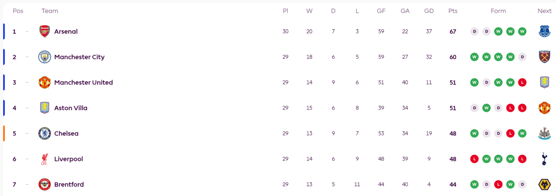
Task: Open Chelsea's next opponent Newcastle badge
Action: (x=544, y=134)
